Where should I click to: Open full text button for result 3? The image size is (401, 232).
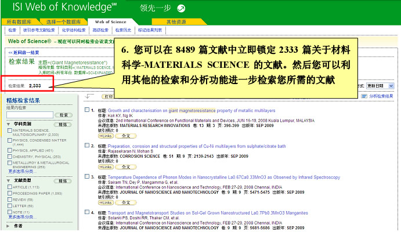coord(126,202)
